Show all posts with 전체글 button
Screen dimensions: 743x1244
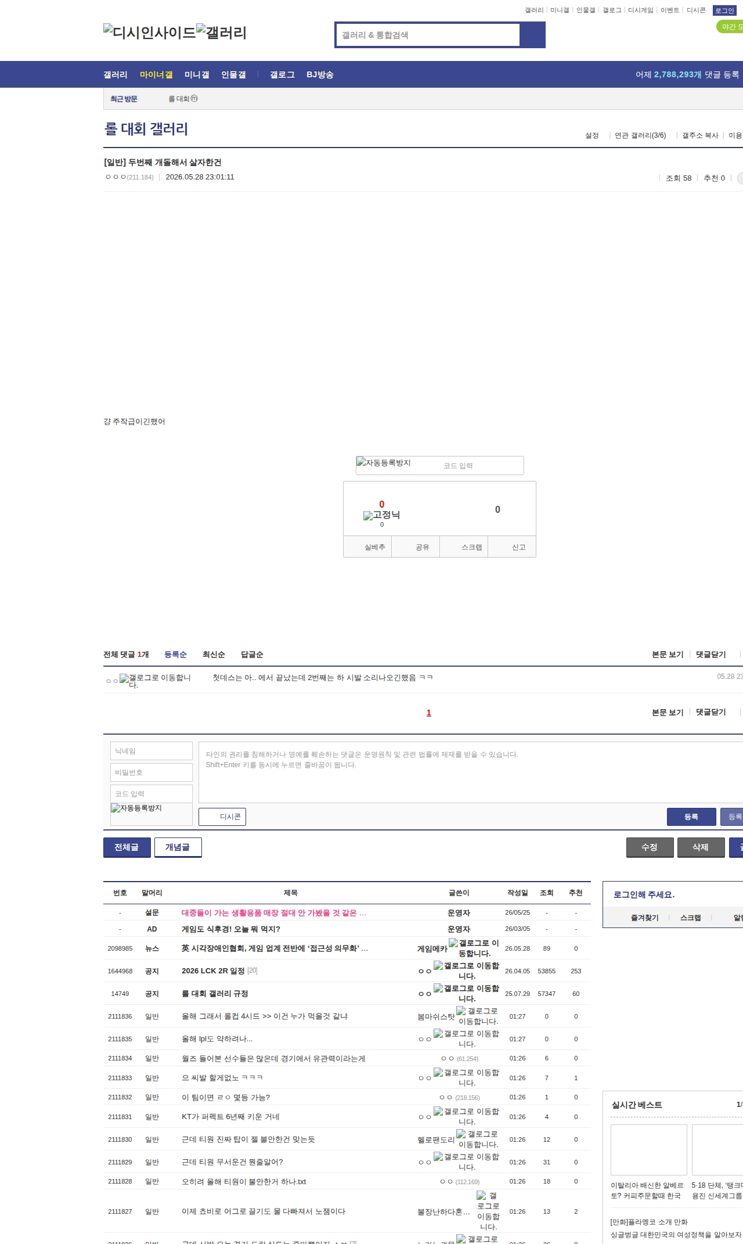(127, 847)
